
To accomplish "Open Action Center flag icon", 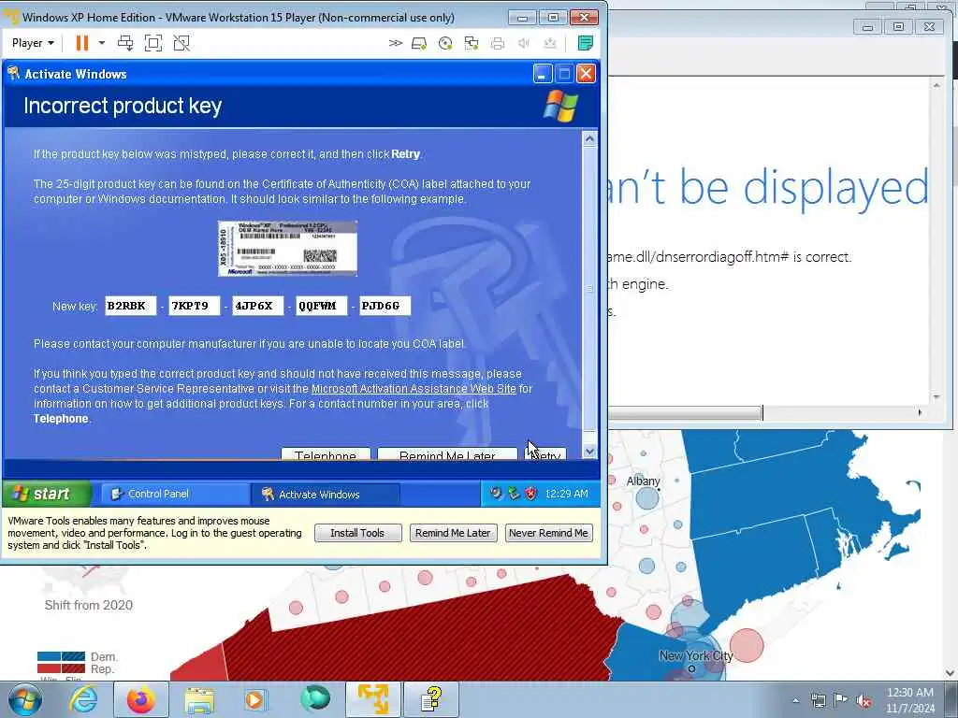I will (841, 699).
